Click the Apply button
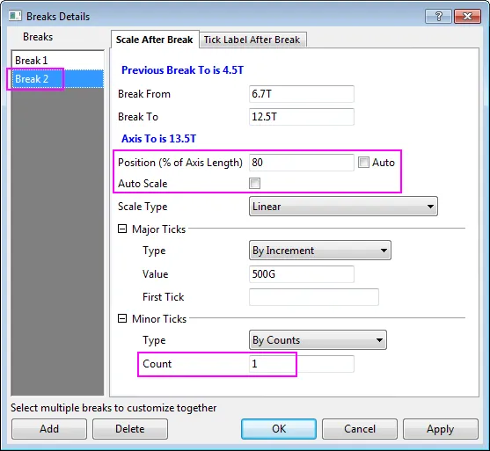Viewport: 490px width, 451px height. pos(441,429)
